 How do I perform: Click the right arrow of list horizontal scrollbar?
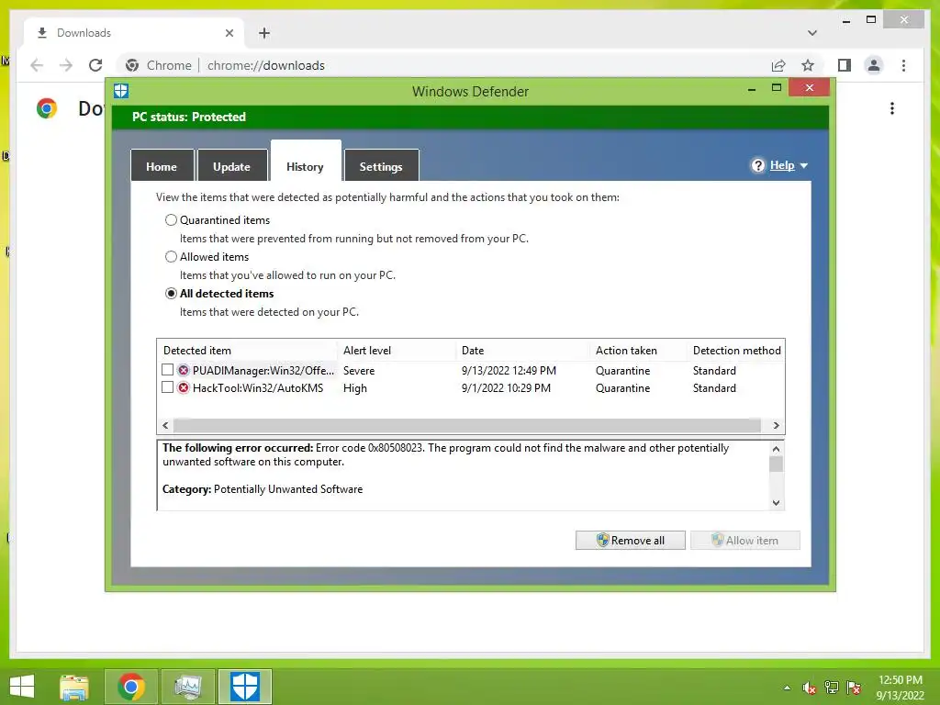(x=777, y=425)
